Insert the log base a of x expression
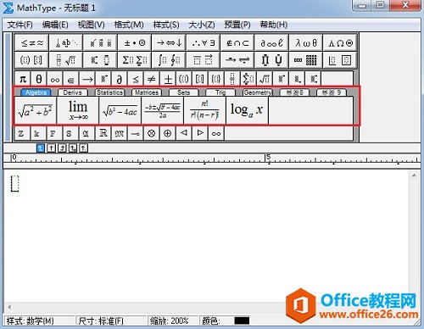 coord(248,110)
